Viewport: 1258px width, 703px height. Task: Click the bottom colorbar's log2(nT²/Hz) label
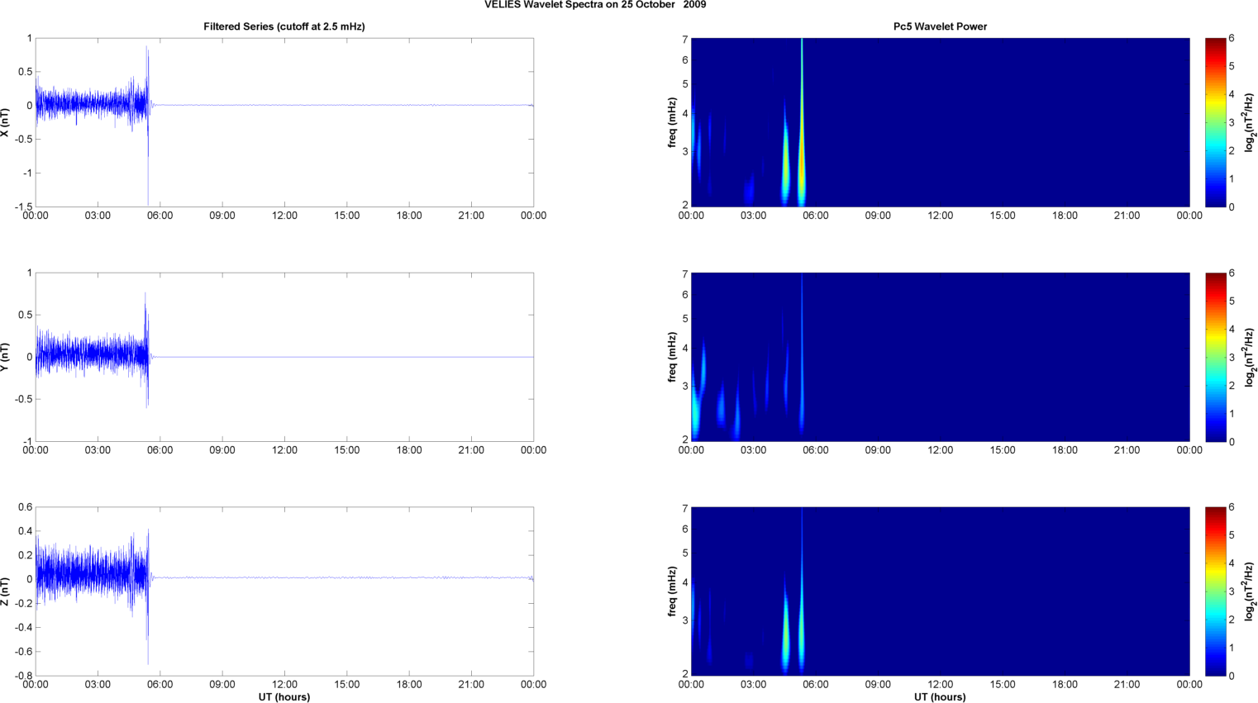pos(1250,591)
